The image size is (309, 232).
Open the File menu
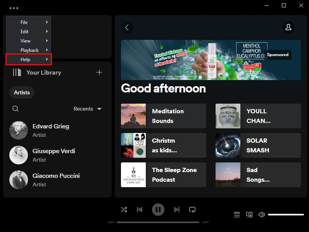point(29,22)
